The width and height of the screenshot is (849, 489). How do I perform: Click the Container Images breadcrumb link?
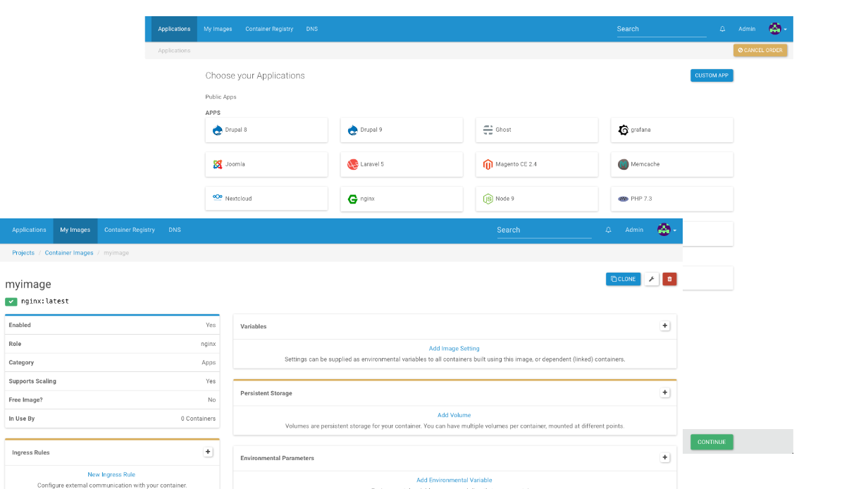point(69,253)
